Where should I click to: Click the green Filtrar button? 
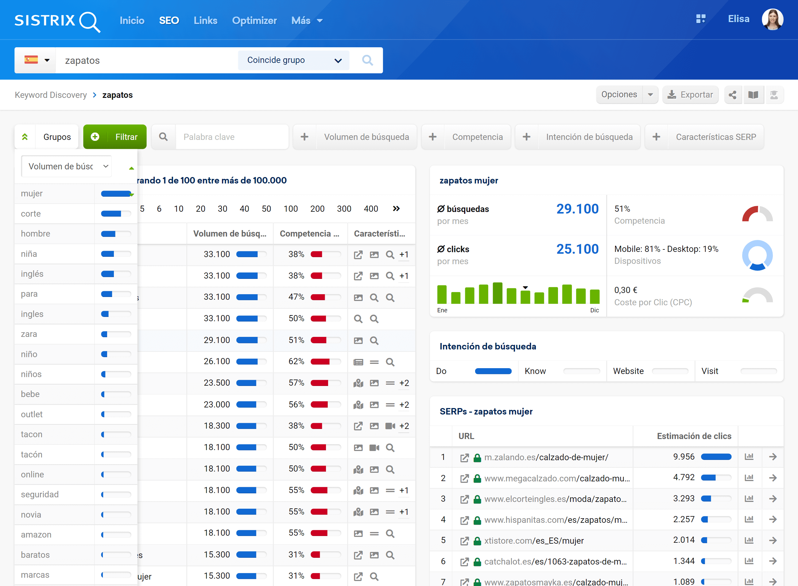pyautogui.click(x=114, y=137)
